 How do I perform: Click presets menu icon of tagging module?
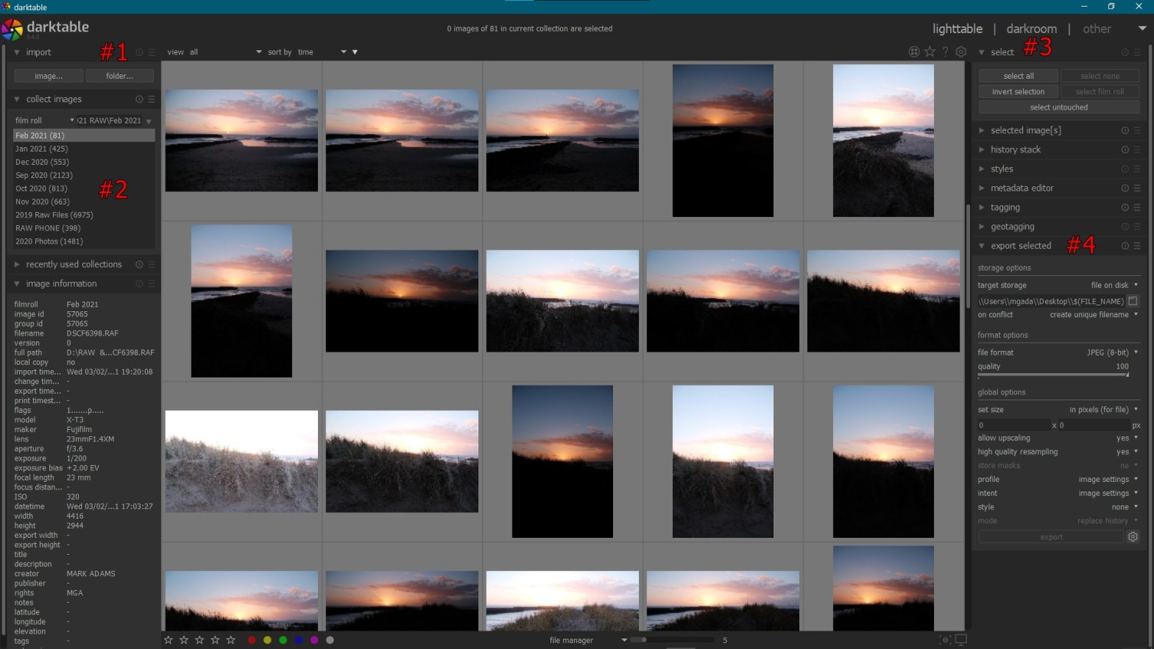(1137, 208)
